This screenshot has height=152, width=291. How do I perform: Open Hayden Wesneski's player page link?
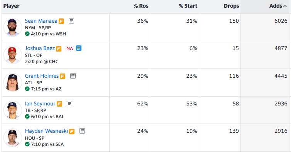(46, 131)
